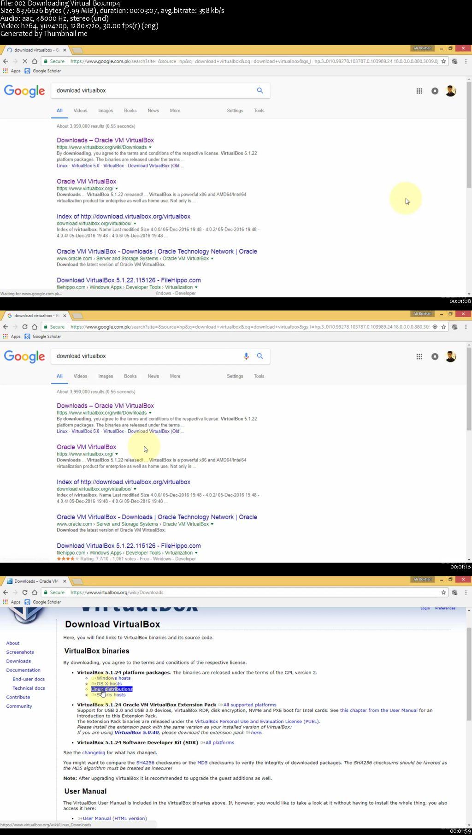Click extension icon in the 00:01:08 toolbar

coord(454,61)
